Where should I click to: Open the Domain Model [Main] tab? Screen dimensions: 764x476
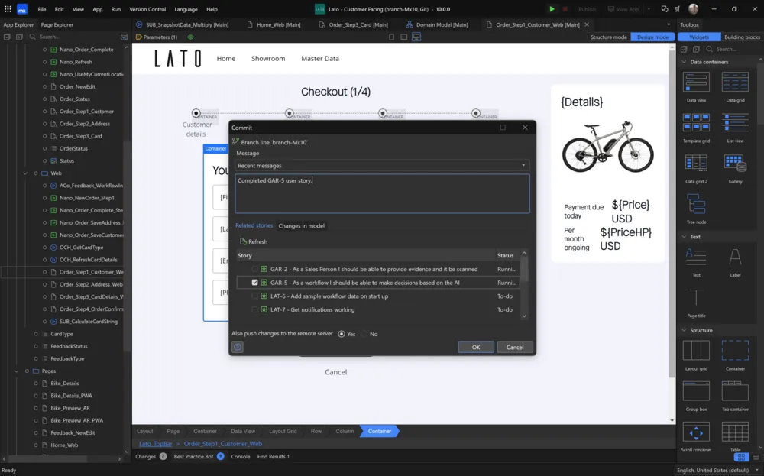point(436,25)
